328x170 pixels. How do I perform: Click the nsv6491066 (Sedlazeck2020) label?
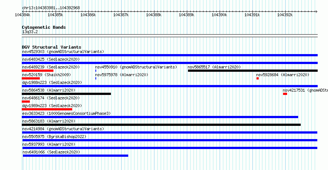51,152
